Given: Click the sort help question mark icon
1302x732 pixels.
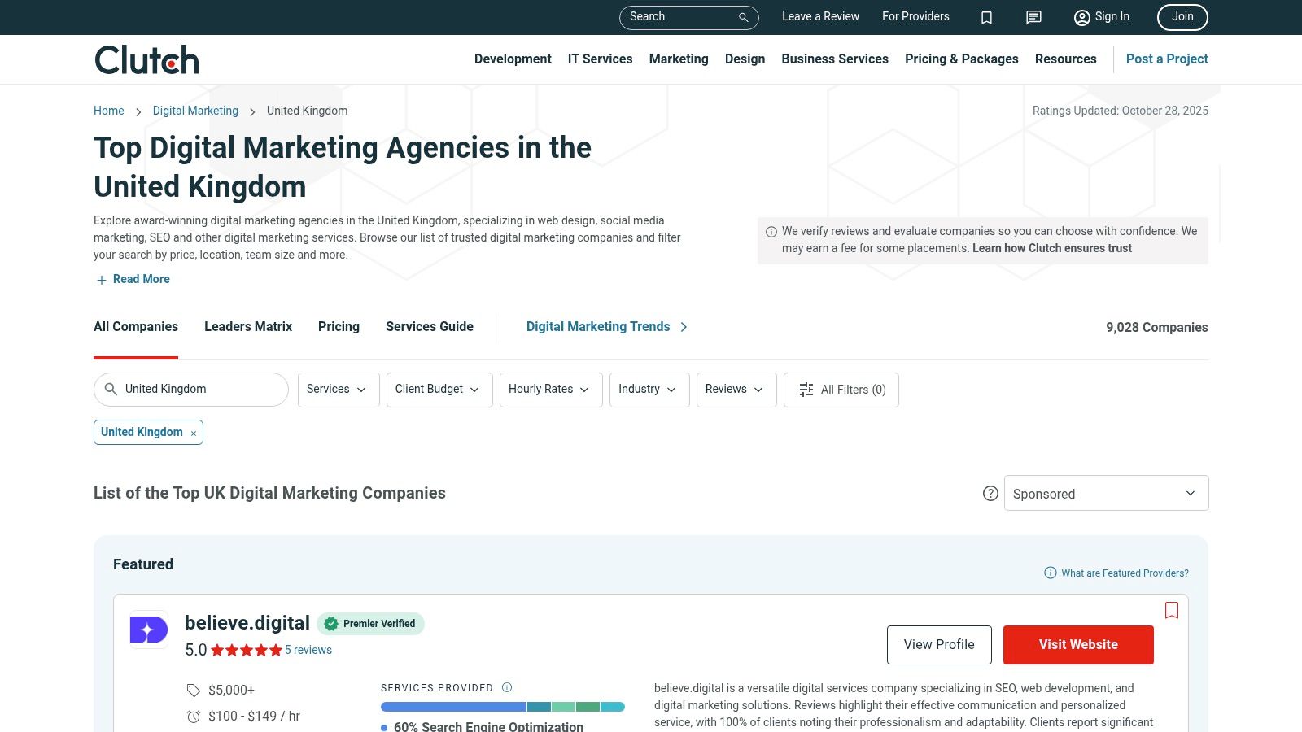Looking at the screenshot, I should tap(990, 493).
